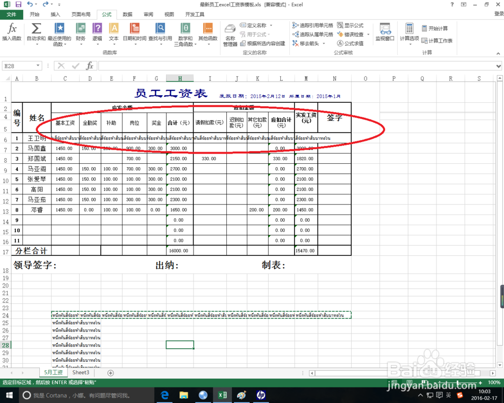Click Calculate Sheet (计算工作表)
Screen dimensions: 504x403
click(x=437, y=40)
